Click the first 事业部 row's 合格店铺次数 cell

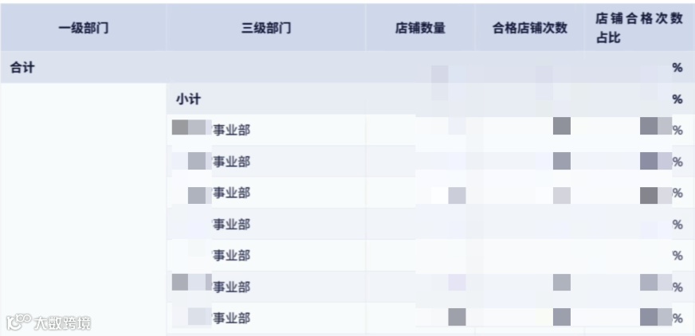[530, 130]
